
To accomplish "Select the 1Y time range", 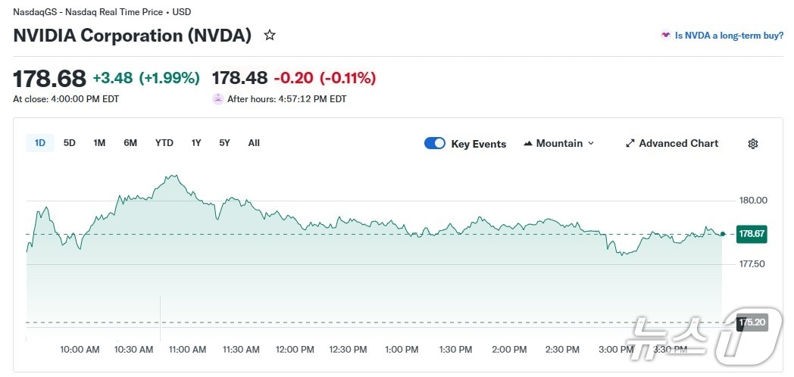I will (196, 143).
